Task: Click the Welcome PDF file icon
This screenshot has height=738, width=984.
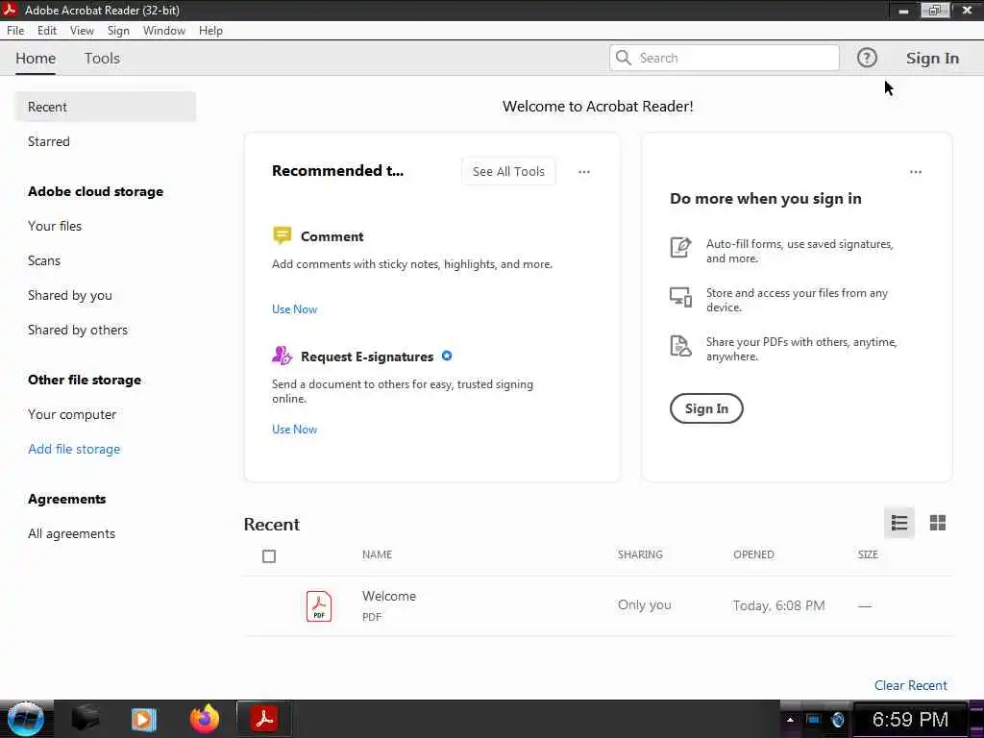Action: coord(319,606)
